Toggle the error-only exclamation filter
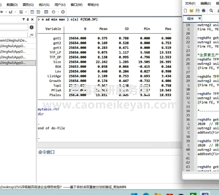The image size is (219, 195). 32,27
